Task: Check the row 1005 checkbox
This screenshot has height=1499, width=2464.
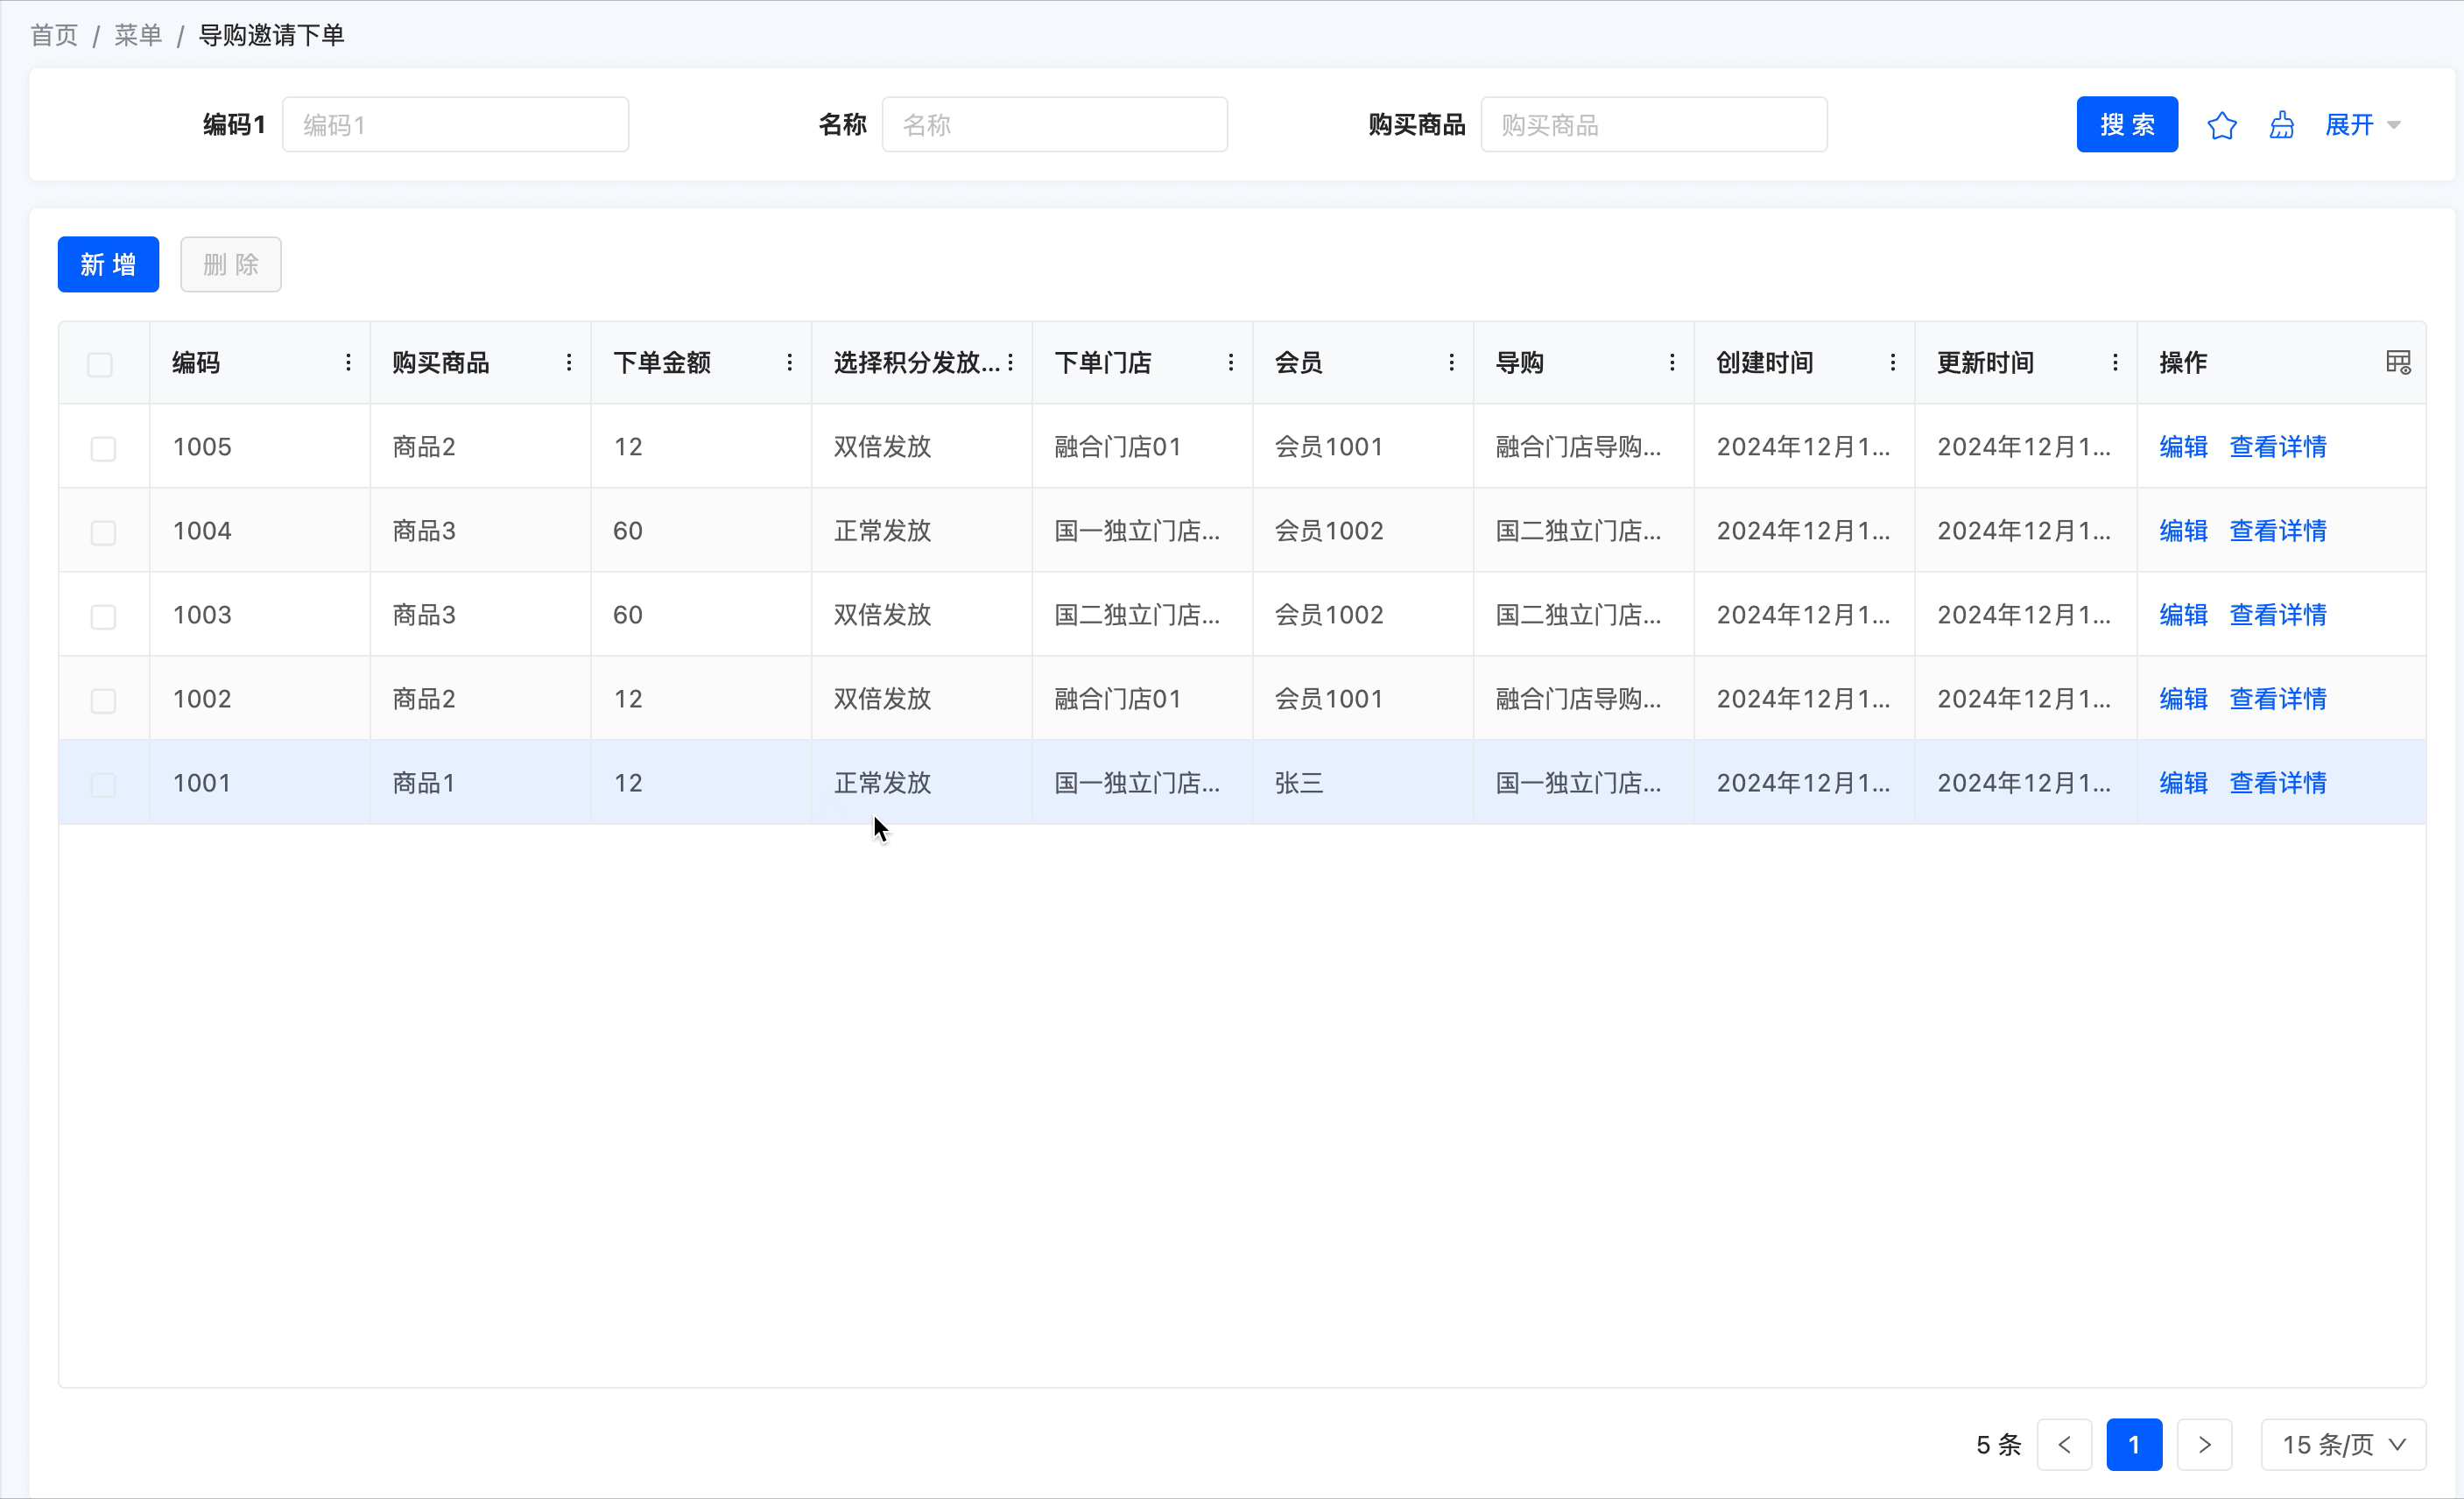Action: (103, 448)
